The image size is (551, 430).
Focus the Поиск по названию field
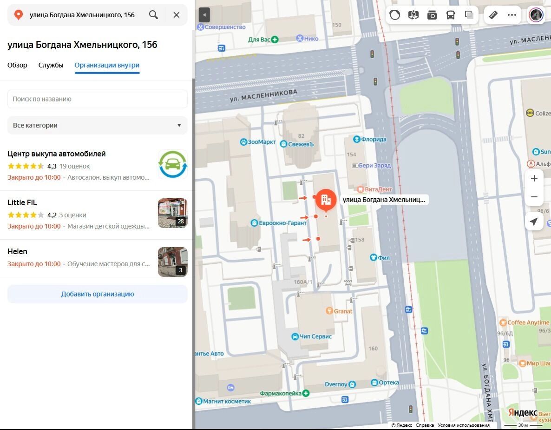click(x=98, y=99)
